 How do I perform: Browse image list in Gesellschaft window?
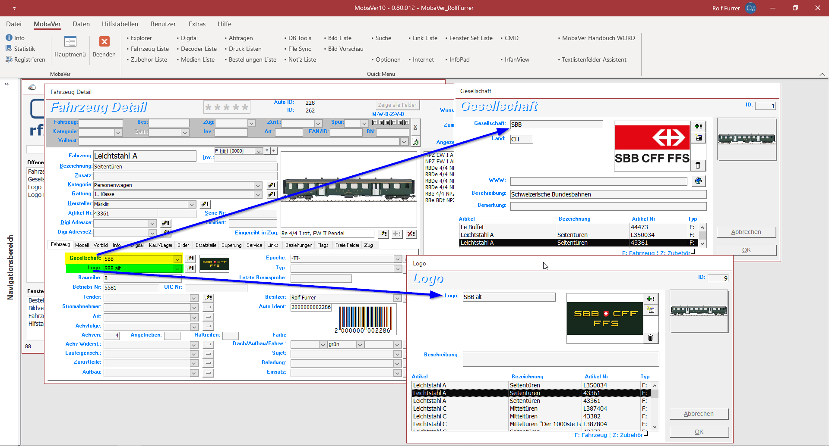click(698, 138)
